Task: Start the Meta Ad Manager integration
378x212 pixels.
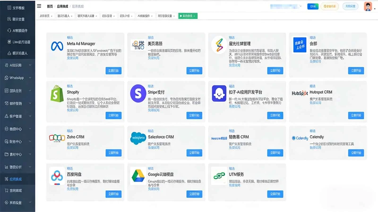Action: (x=113, y=70)
